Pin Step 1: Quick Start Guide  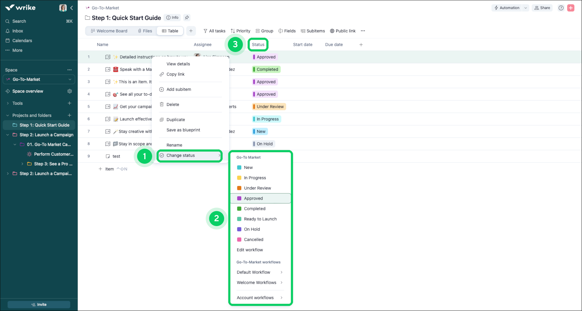tap(187, 17)
